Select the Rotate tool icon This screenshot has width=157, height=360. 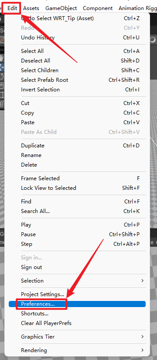2,77
